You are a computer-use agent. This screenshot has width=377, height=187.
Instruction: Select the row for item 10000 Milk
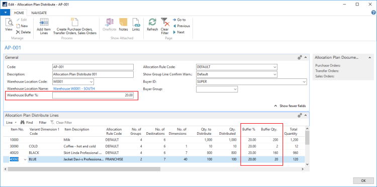click(154, 140)
